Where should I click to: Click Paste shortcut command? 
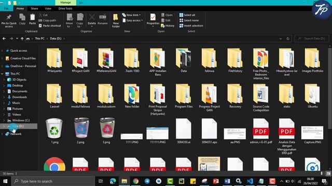(50, 26)
